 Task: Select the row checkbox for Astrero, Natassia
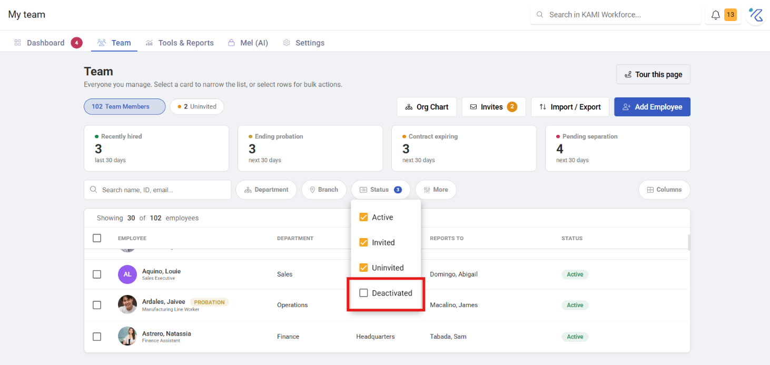tap(97, 337)
